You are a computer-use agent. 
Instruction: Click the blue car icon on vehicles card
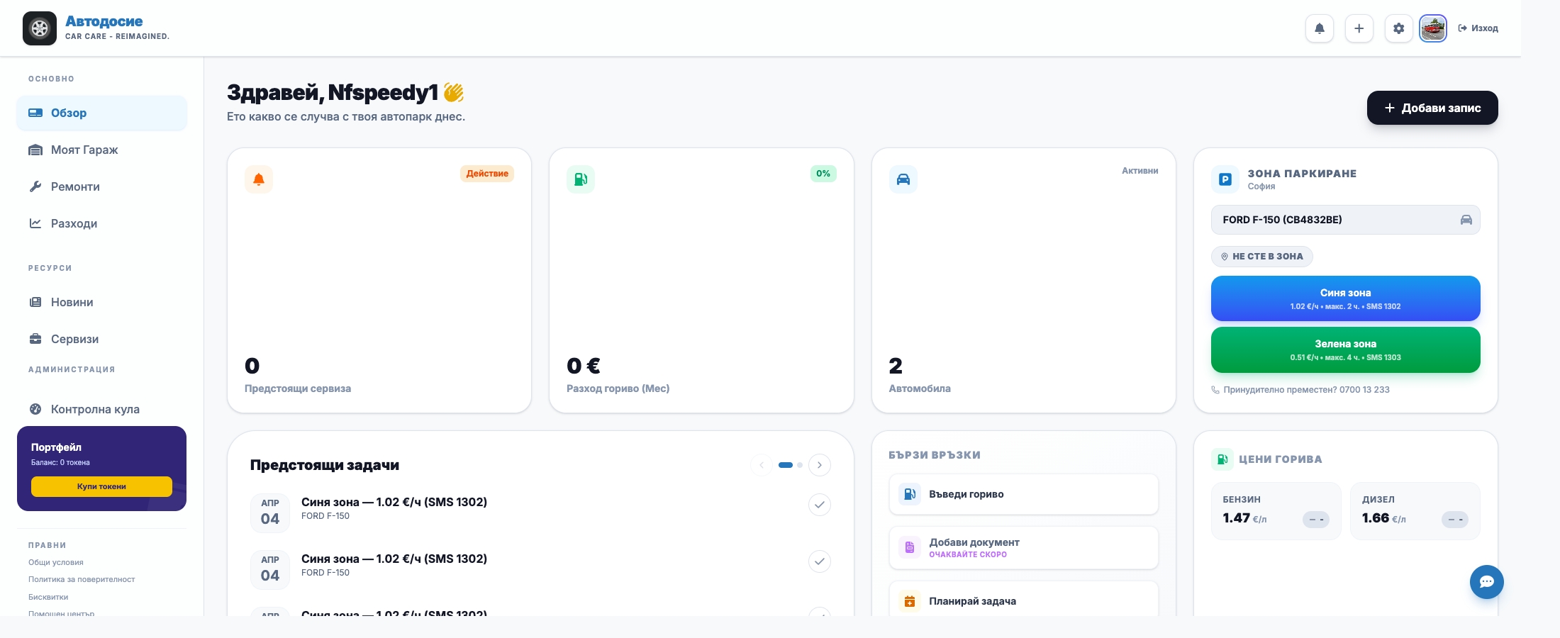coord(903,179)
